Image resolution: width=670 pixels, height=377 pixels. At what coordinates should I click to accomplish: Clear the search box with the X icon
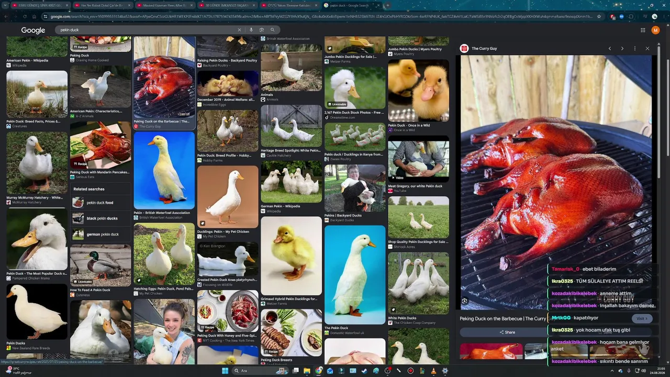pyautogui.click(x=239, y=30)
